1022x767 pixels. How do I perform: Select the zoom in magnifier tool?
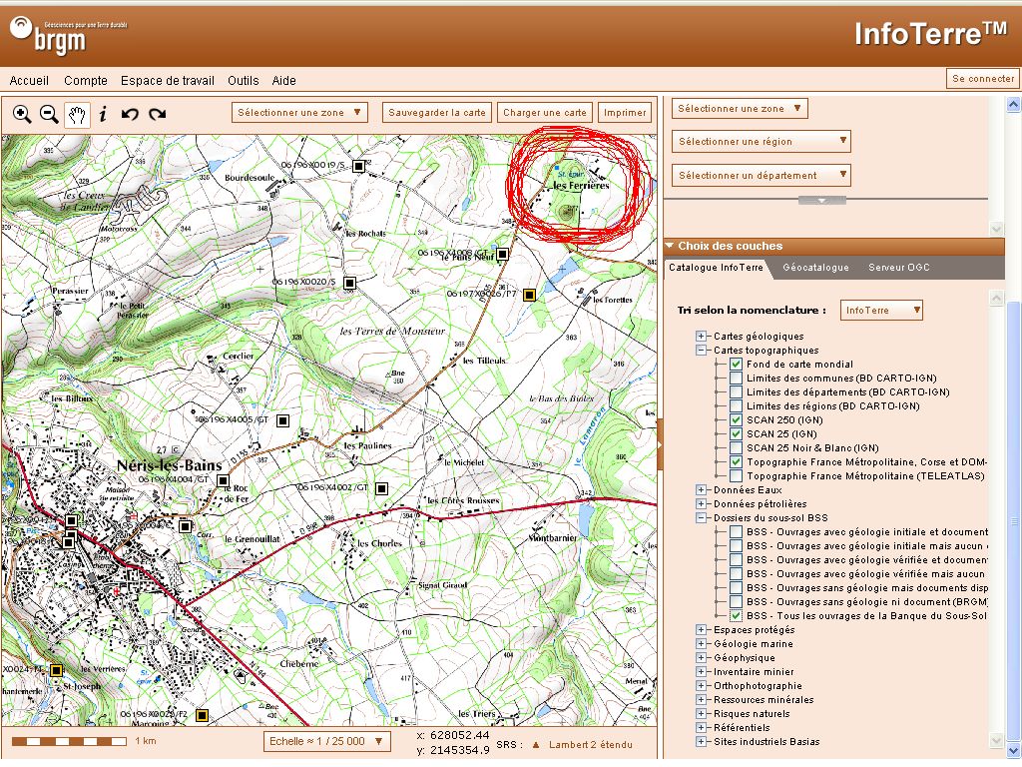pos(22,114)
